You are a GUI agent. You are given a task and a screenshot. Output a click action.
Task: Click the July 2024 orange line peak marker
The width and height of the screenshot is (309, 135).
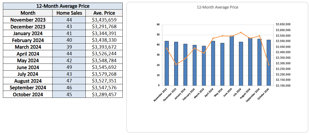[241, 32]
